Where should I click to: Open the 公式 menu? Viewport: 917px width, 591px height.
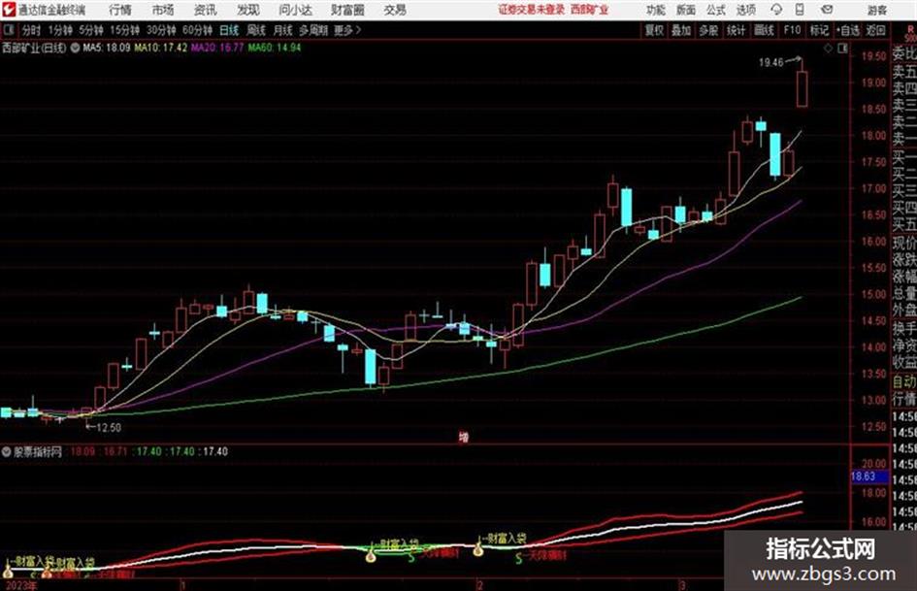(x=716, y=10)
